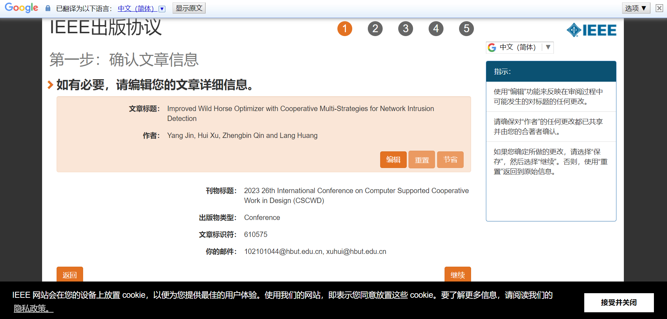Click 接受并关闭 cookie button

[619, 302]
